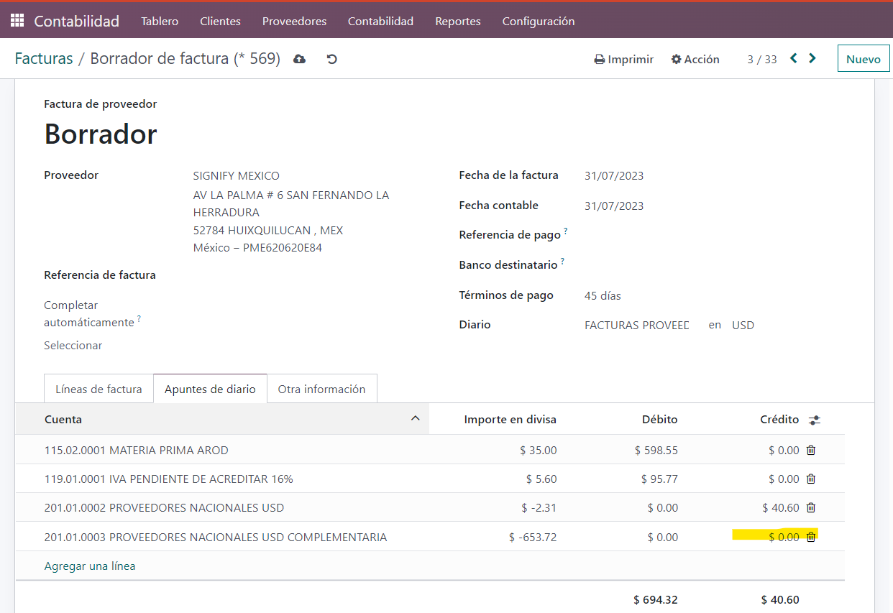Viewport: 893px width, 613px height.
Task: Go to next record arrow
Action: [x=812, y=58]
